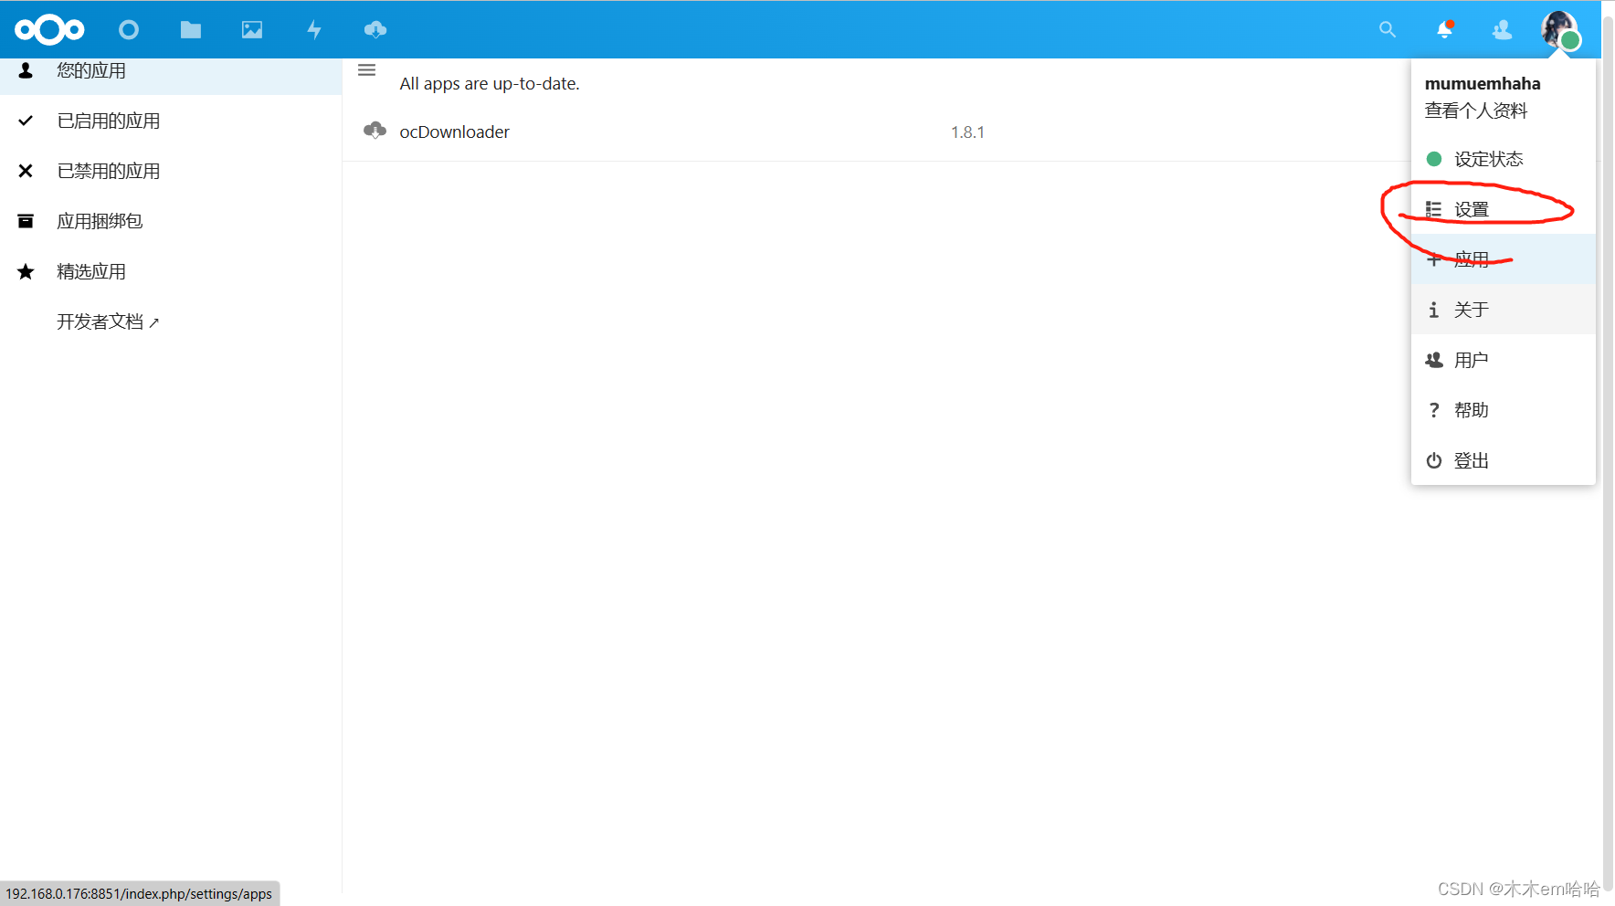Select 用户 in the user menu

tap(1471, 360)
